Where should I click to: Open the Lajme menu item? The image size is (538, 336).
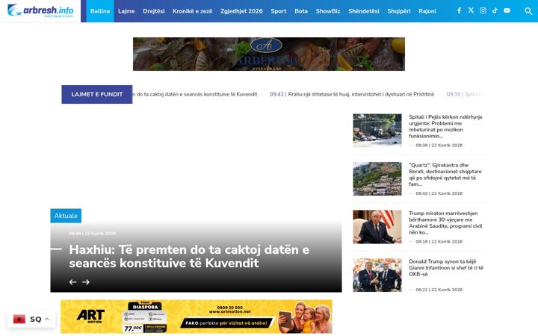[x=126, y=11]
